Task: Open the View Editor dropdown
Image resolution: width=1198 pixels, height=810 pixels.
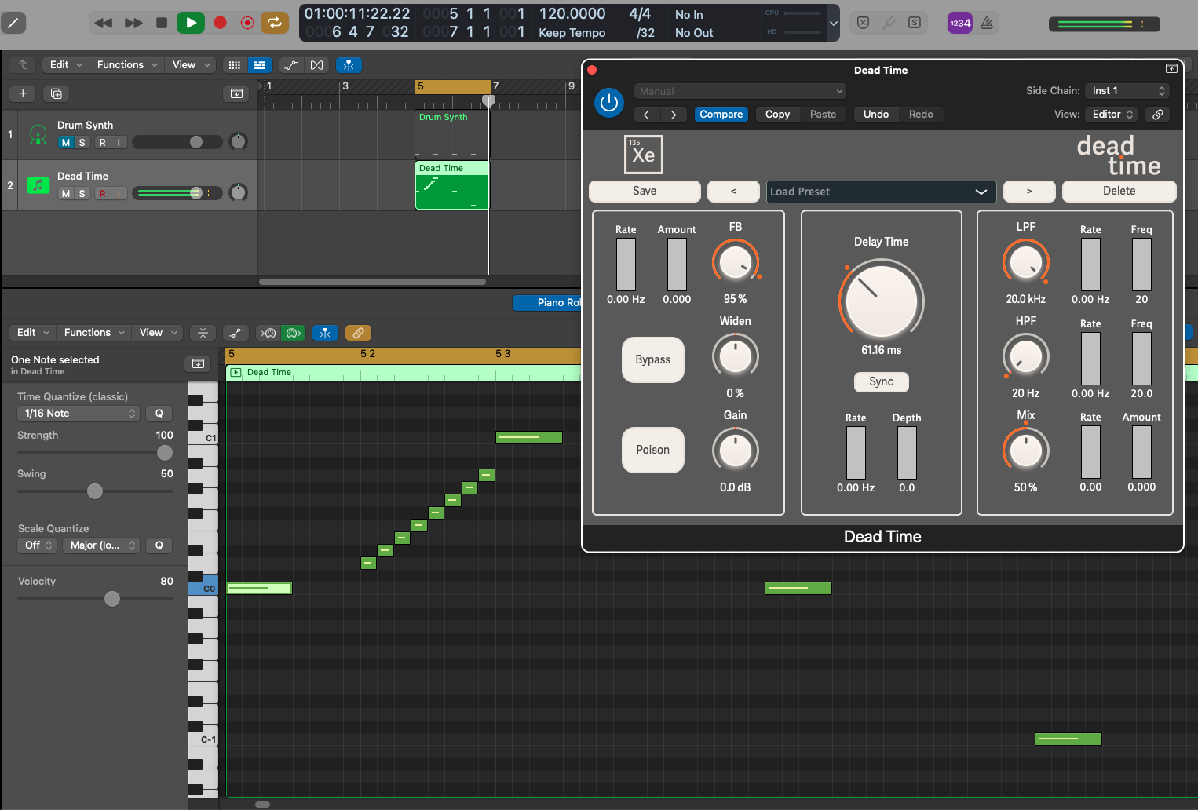Action: [x=1112, y=115]
